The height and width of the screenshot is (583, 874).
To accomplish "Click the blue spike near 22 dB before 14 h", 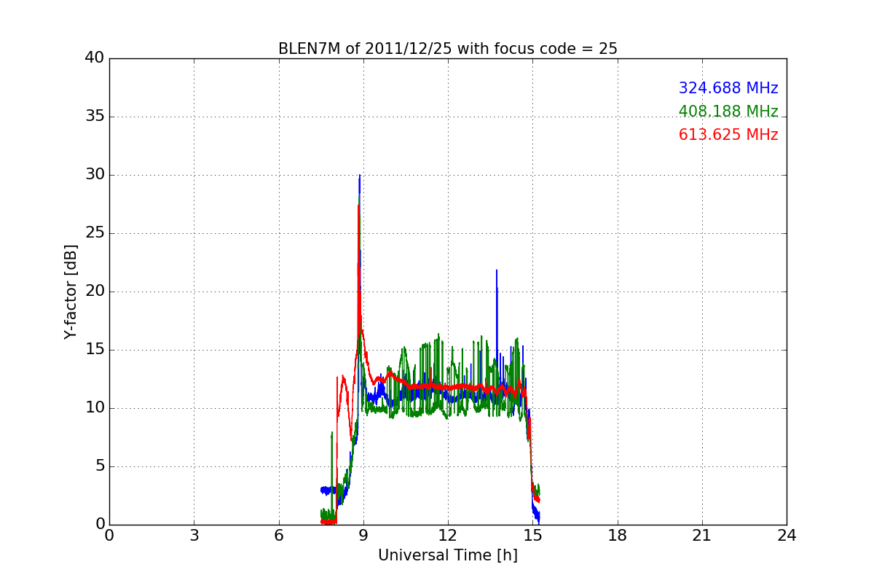I will click(x=497, y=272).
